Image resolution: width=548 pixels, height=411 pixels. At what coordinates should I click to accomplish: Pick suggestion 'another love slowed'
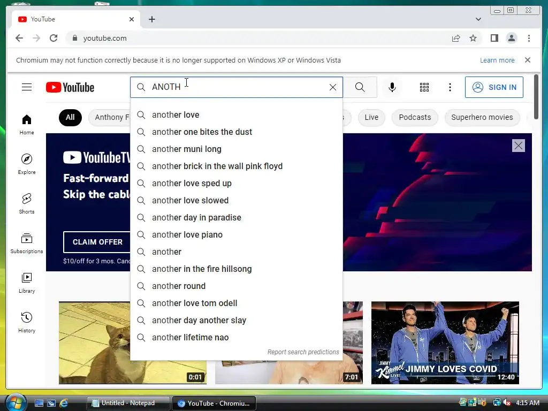(237, 200)
